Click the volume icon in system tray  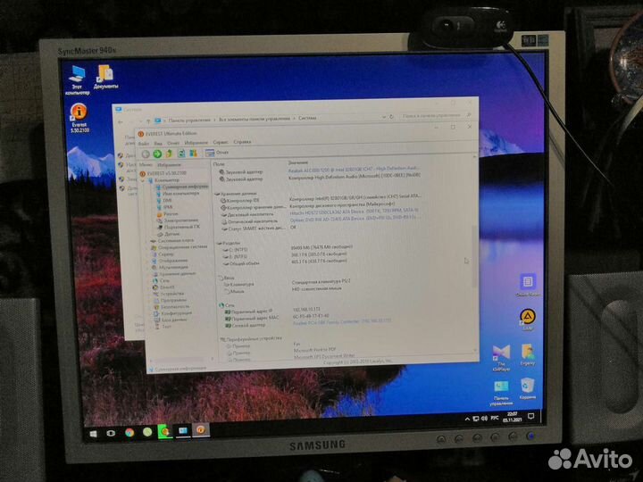[x=484, y=419]
